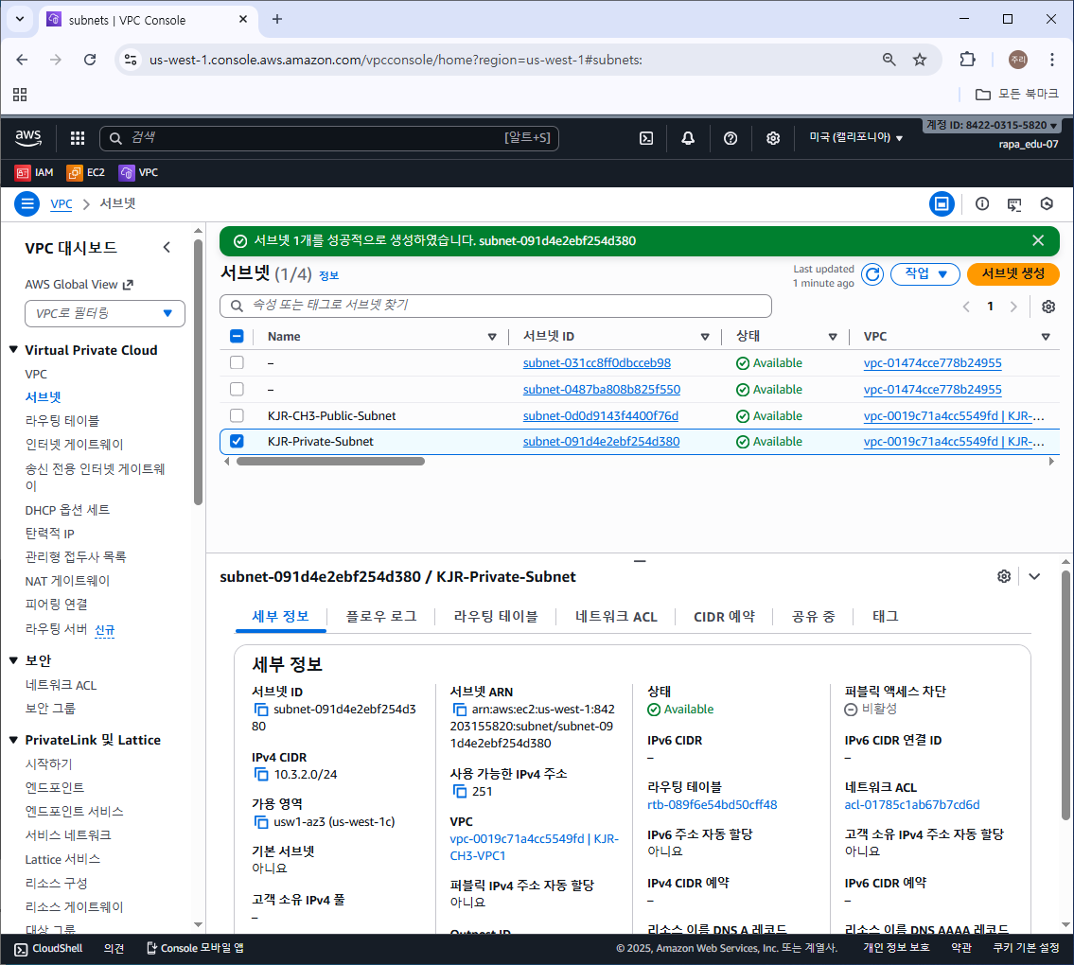Open the AWS services grid menu

78,138
